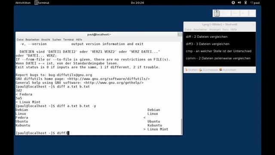Open Shotwell's Anzeigen menu
This screenshot has width=275, height=155.
click(x=215, y=30)
